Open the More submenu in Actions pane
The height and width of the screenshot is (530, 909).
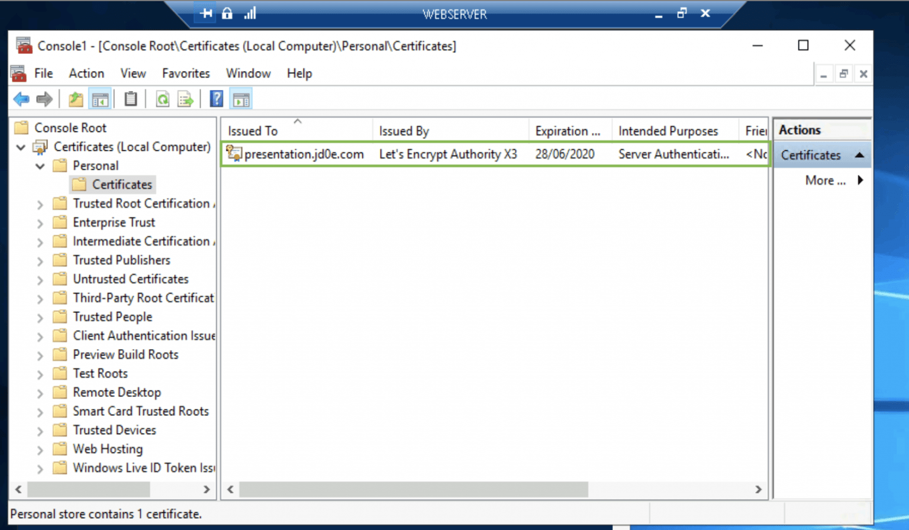825,180
